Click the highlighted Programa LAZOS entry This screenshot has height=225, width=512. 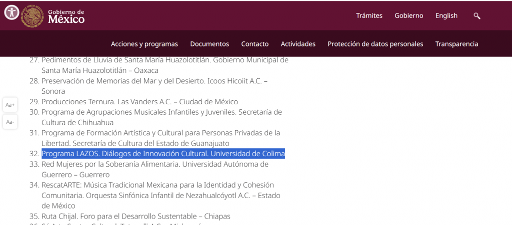pyautogui.click(x=163, y=154)
